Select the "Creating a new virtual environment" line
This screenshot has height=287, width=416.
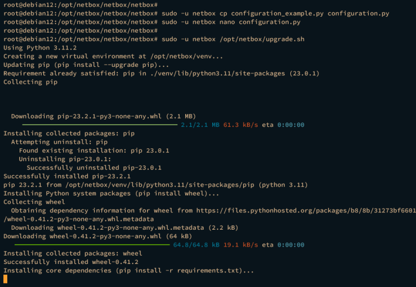113,56
